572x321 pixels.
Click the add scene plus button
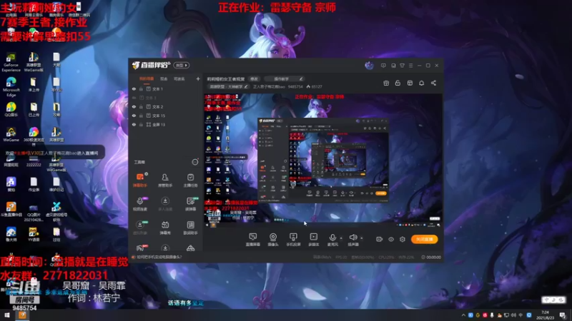(198, 78)
